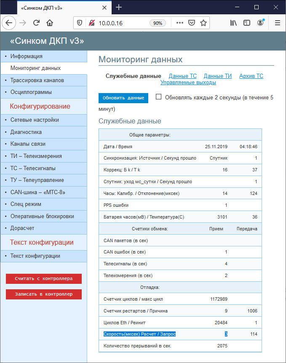Open the hamburger application menu
Image resolution: width=286 pixels, height=363 pixels.
pos(277,23)
